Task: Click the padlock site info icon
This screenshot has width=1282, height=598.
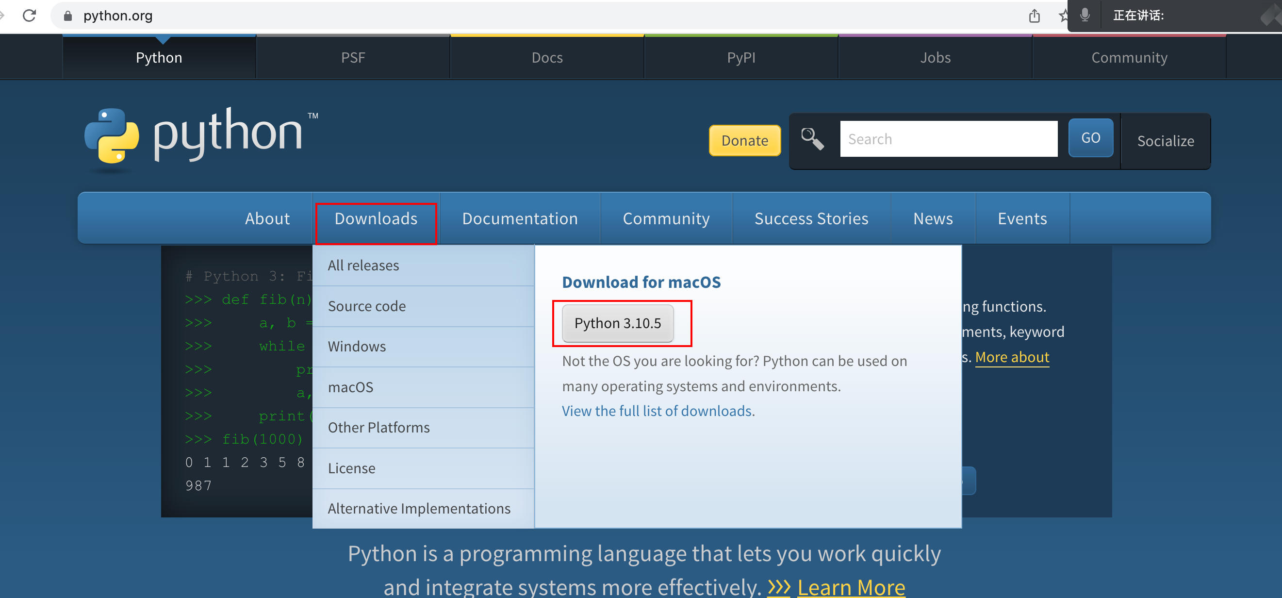Action: [68, 16]
